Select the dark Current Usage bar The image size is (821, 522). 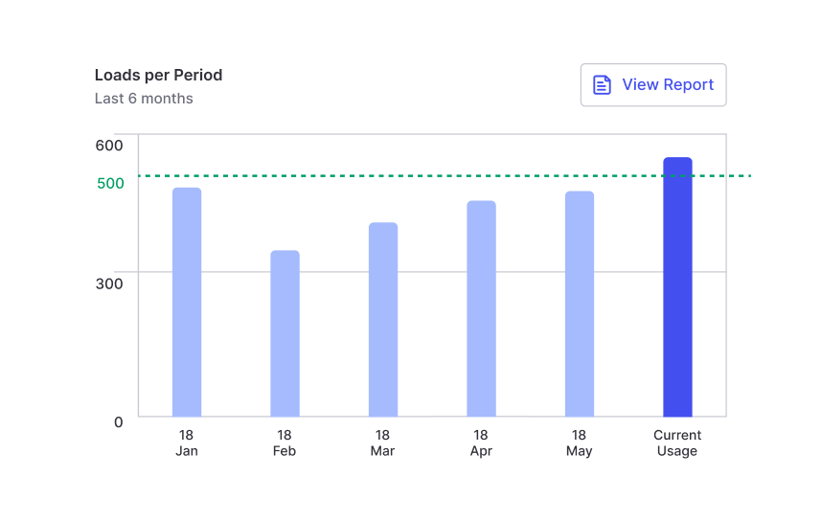(677, 287)
